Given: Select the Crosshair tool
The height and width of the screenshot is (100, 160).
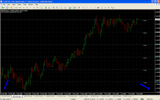Looking at the screenshot, I should point(83,8).
